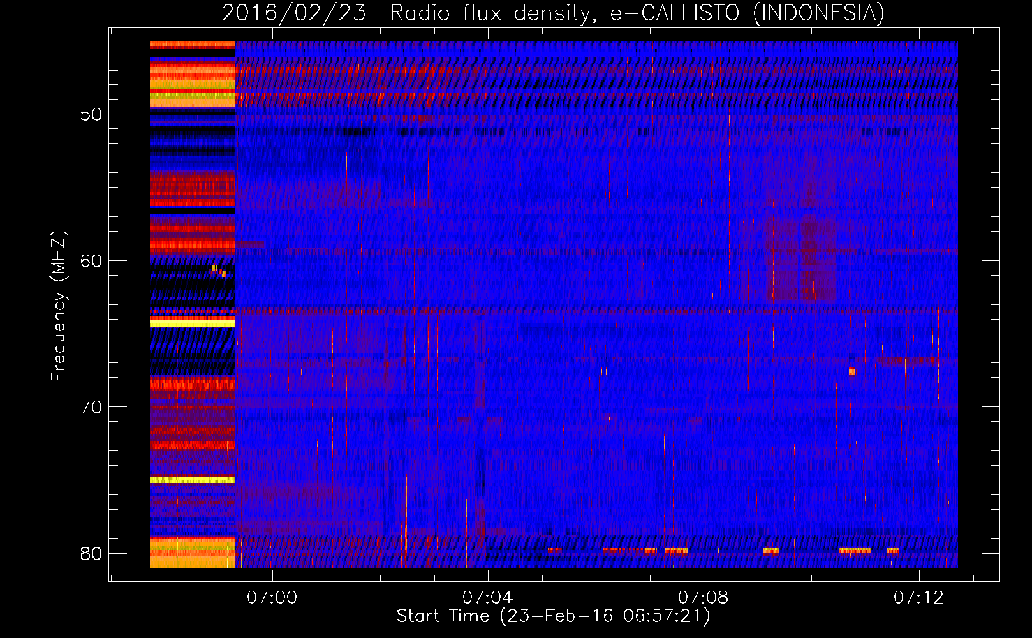The width and height of the screenshot is (1032, 638).
Task: Click the 50 frequency tick label
Action: tap(91, 114)
